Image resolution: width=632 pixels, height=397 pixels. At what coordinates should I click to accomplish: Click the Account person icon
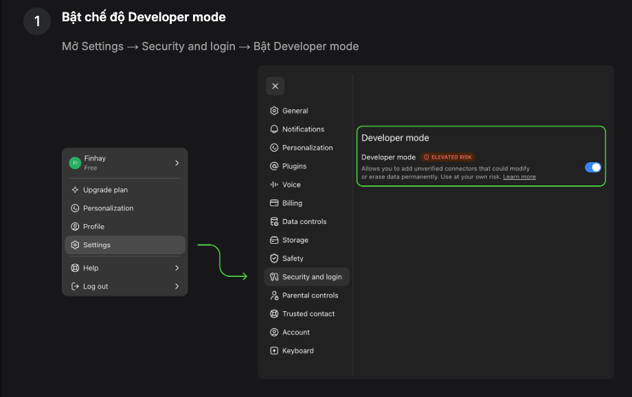tap(274, 332)
